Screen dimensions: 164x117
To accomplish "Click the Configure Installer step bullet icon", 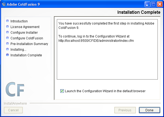I will point(8,32).
